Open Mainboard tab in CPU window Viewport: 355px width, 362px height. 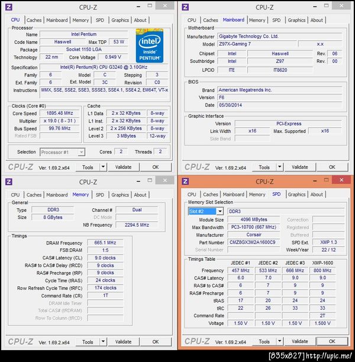pyautogui.click(x=57, y=20)
